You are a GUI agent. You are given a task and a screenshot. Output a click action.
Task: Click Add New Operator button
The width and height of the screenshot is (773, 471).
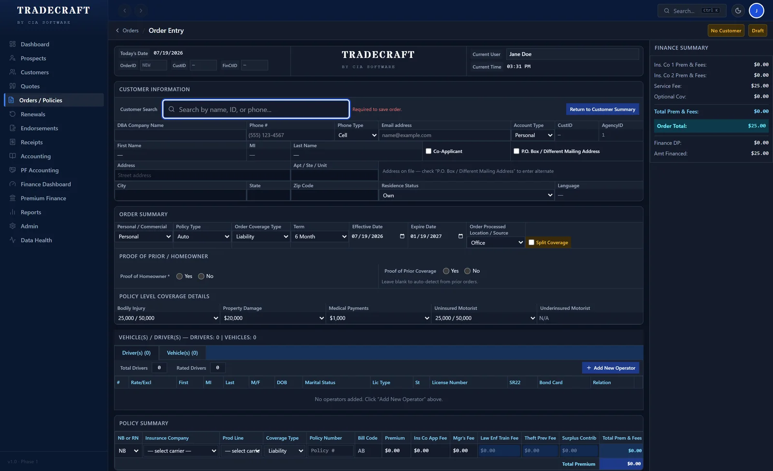(x=611, y=368)
